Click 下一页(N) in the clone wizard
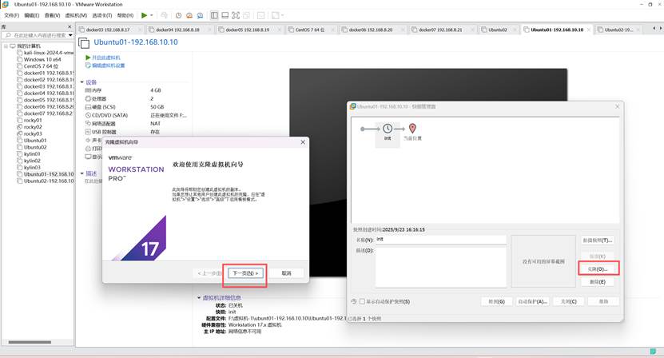This screenshot has width=664, height=358. point(245,273)
